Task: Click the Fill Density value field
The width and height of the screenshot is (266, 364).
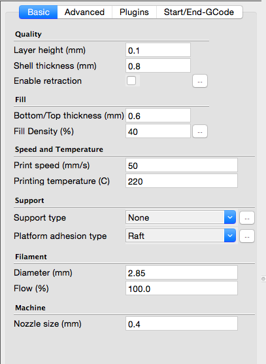Action: click(x=158, y=131)
